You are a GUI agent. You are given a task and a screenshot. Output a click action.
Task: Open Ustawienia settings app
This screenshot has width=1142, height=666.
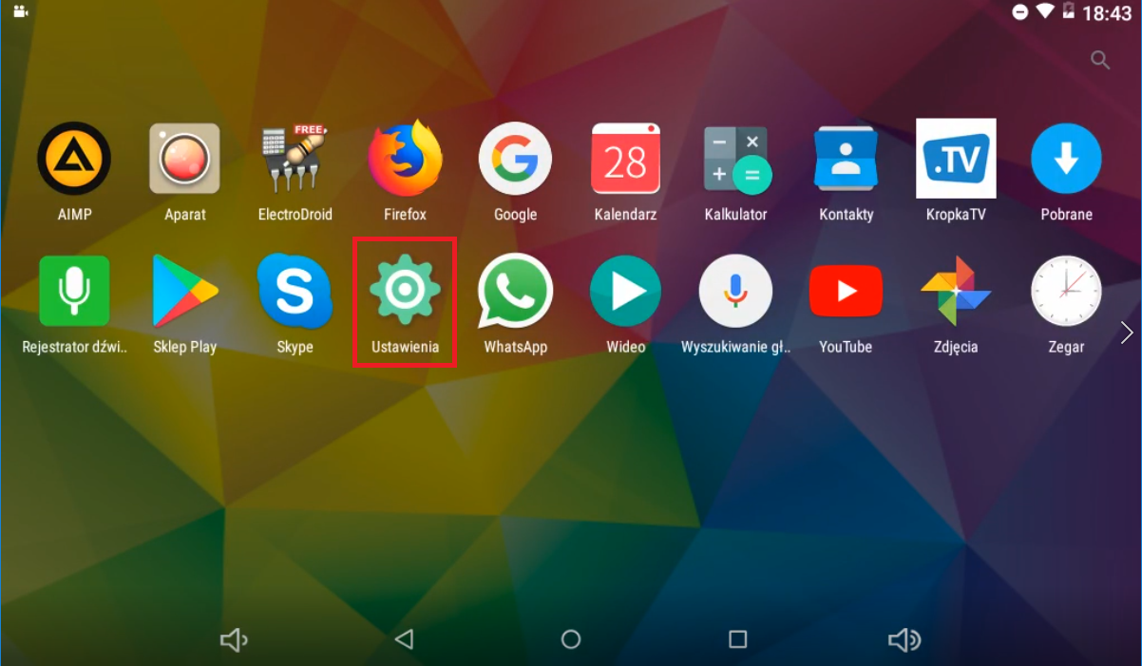(406, 290)
